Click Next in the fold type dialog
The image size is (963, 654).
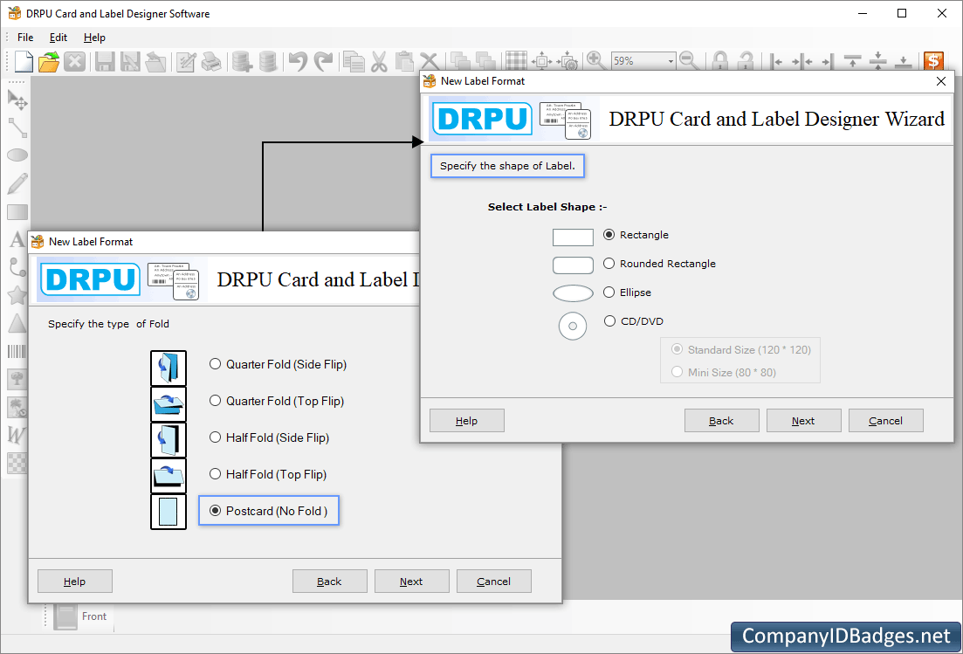pos(411,582)
